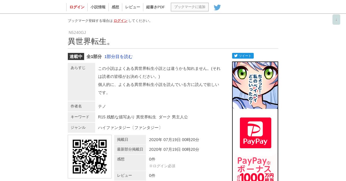The width and height of the screenshot is (346, 181).
Task: Click the ジャンル row label
Action: click(x=81, y=128)
